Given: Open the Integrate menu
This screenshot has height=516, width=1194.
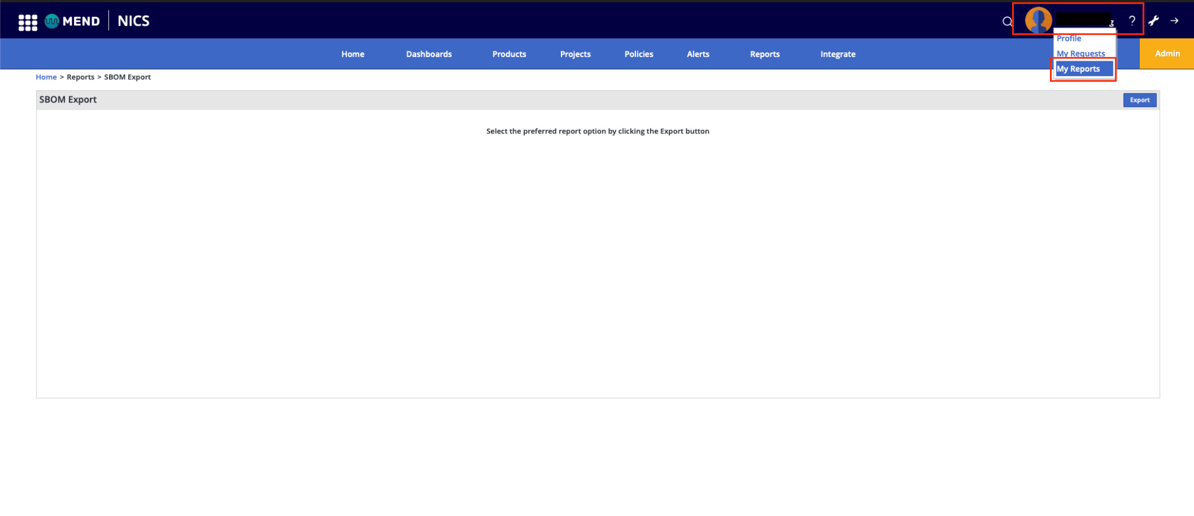Looking at the screenshot, I should coord(838,54).
